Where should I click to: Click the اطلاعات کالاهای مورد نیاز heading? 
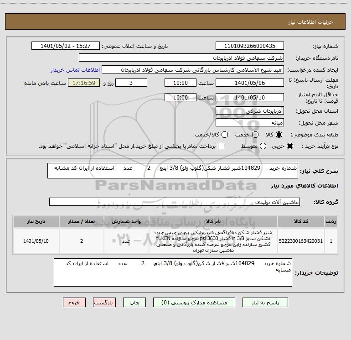pos(304,186)
